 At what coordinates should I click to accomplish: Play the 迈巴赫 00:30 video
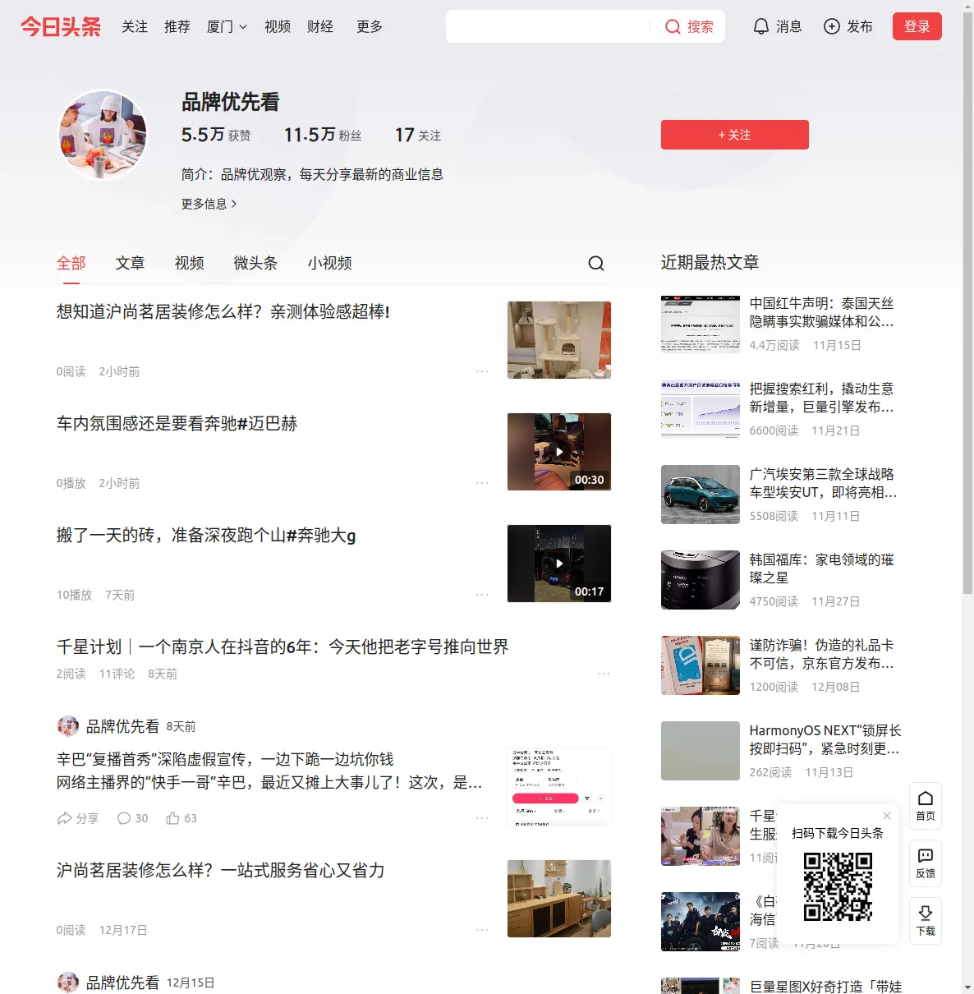pyautogui.click(x=559, y=452)
